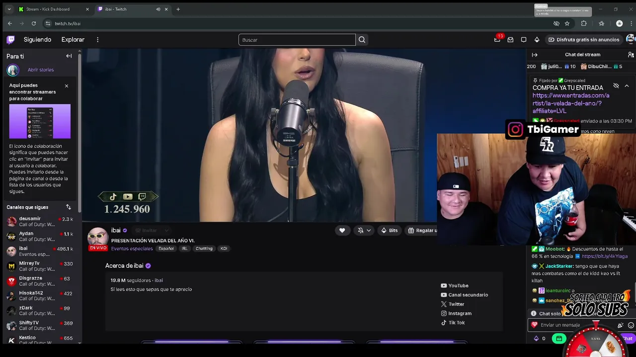Bookmark this page with star icon
636x357 pixels.
pyautogui.click(x=567, y=23)
